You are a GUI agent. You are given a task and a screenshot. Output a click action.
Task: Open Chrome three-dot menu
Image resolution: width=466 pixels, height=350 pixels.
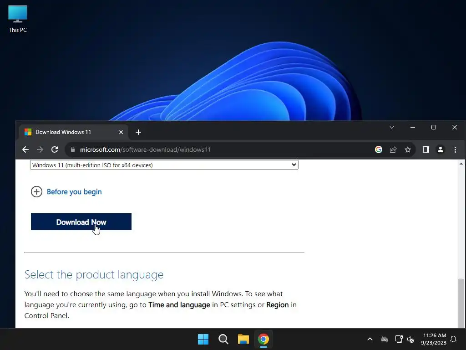click(455, 149)
